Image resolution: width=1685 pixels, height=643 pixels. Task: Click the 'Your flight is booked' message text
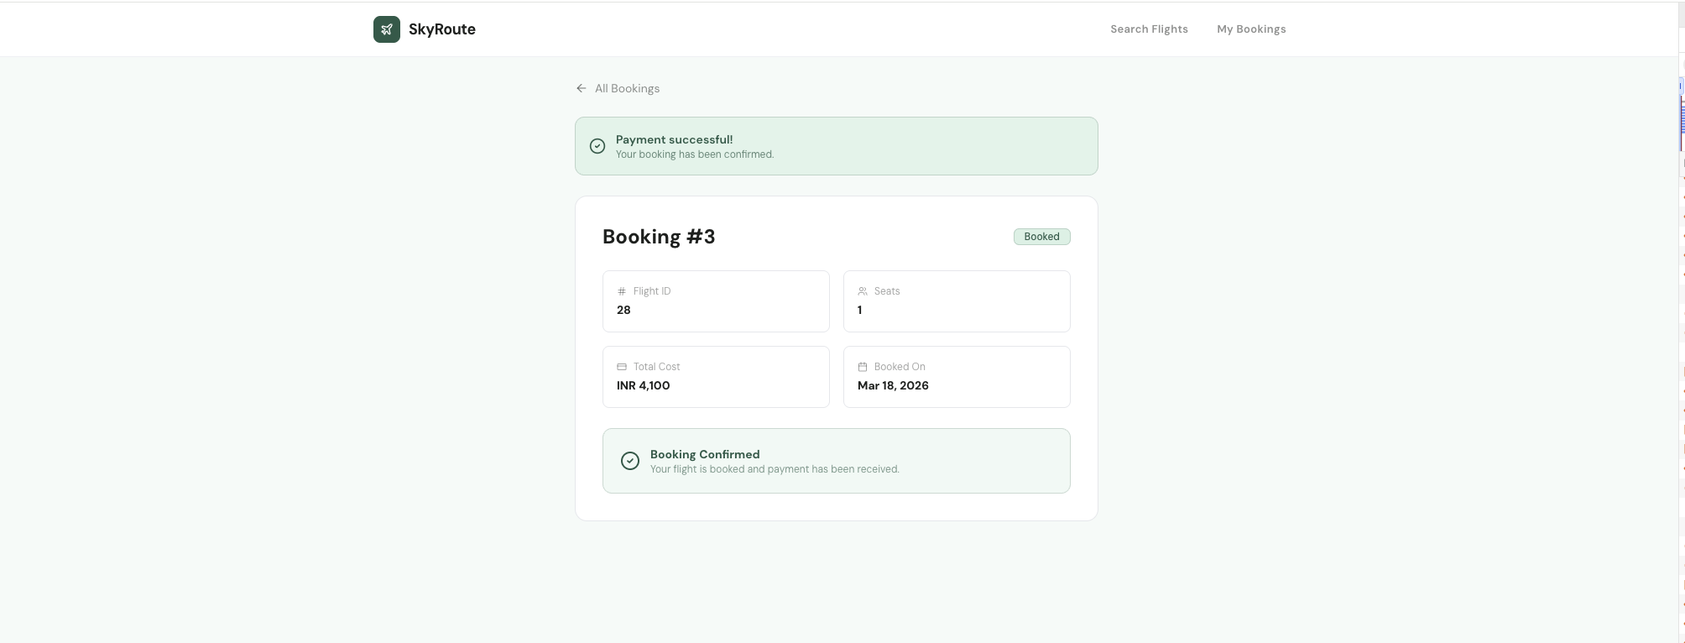point(775,469)
